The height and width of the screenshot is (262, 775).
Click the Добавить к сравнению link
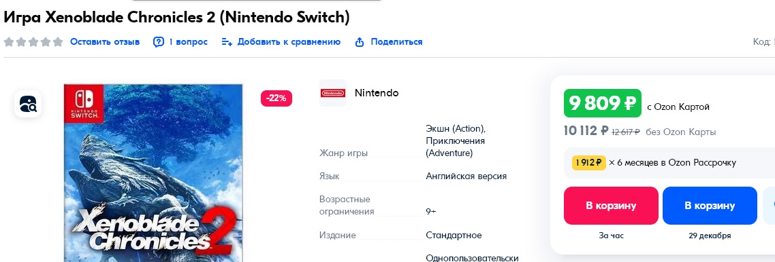[289, 42]
